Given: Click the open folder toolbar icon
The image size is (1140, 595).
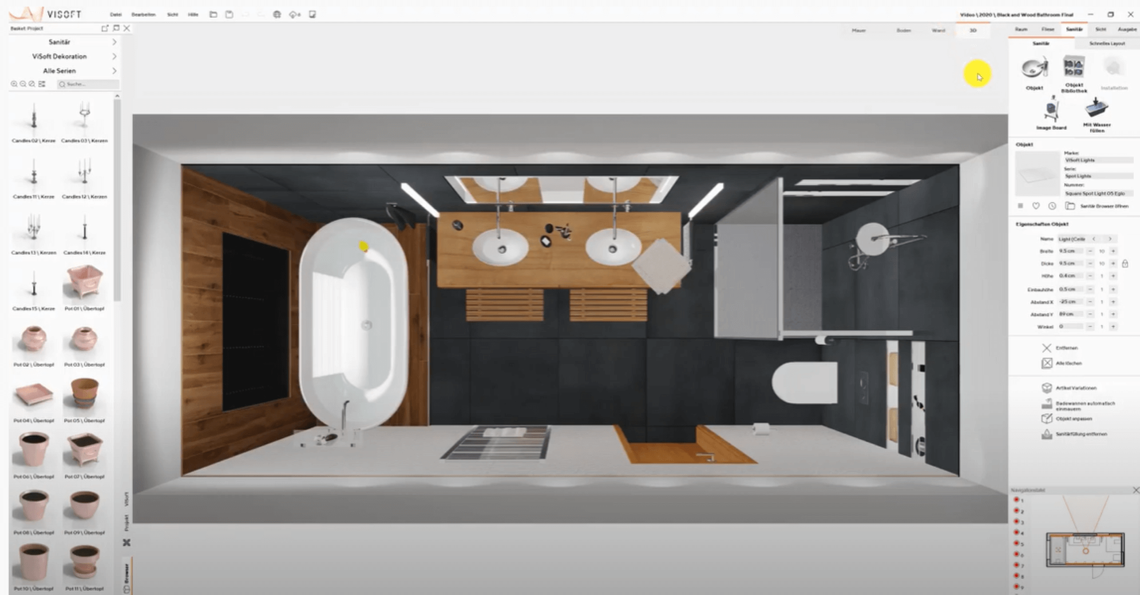Looking at the screenshot, I should (x=213, y=14).
